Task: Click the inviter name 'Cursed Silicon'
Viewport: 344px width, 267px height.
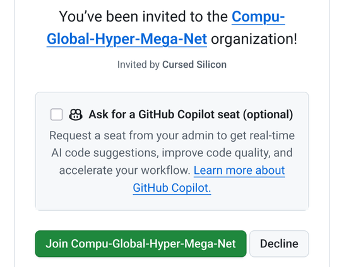Action: click(x=194, y=65)
